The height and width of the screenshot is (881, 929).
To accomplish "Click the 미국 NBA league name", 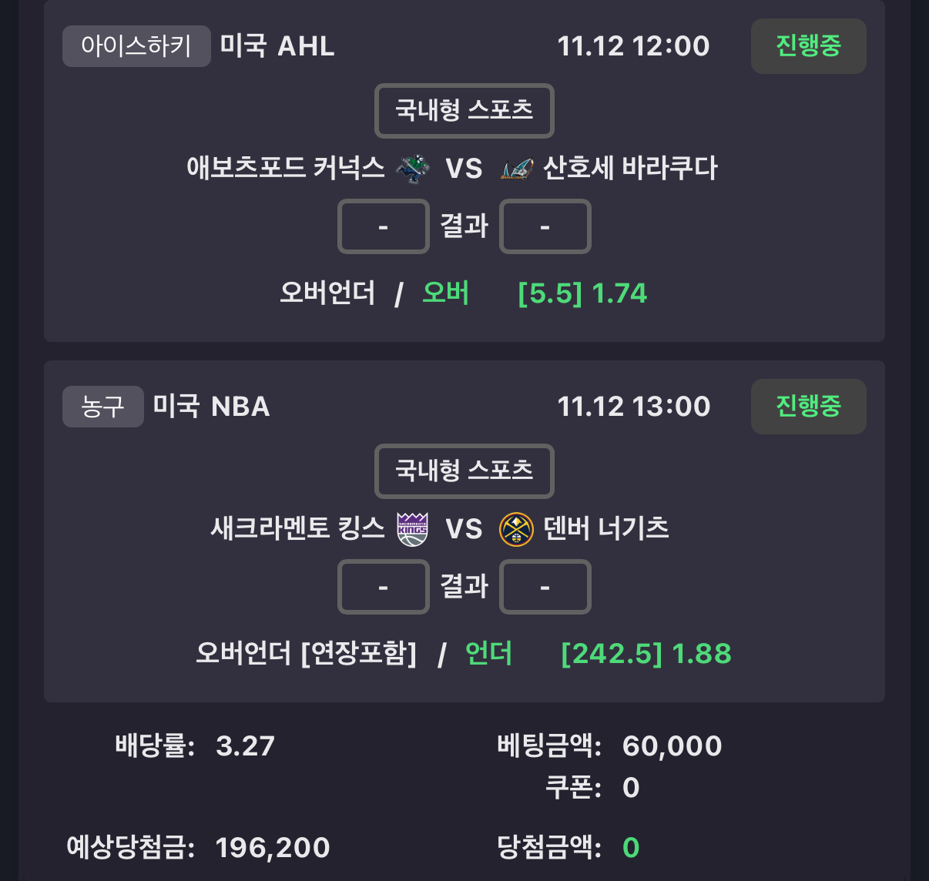I will point(211,407).
